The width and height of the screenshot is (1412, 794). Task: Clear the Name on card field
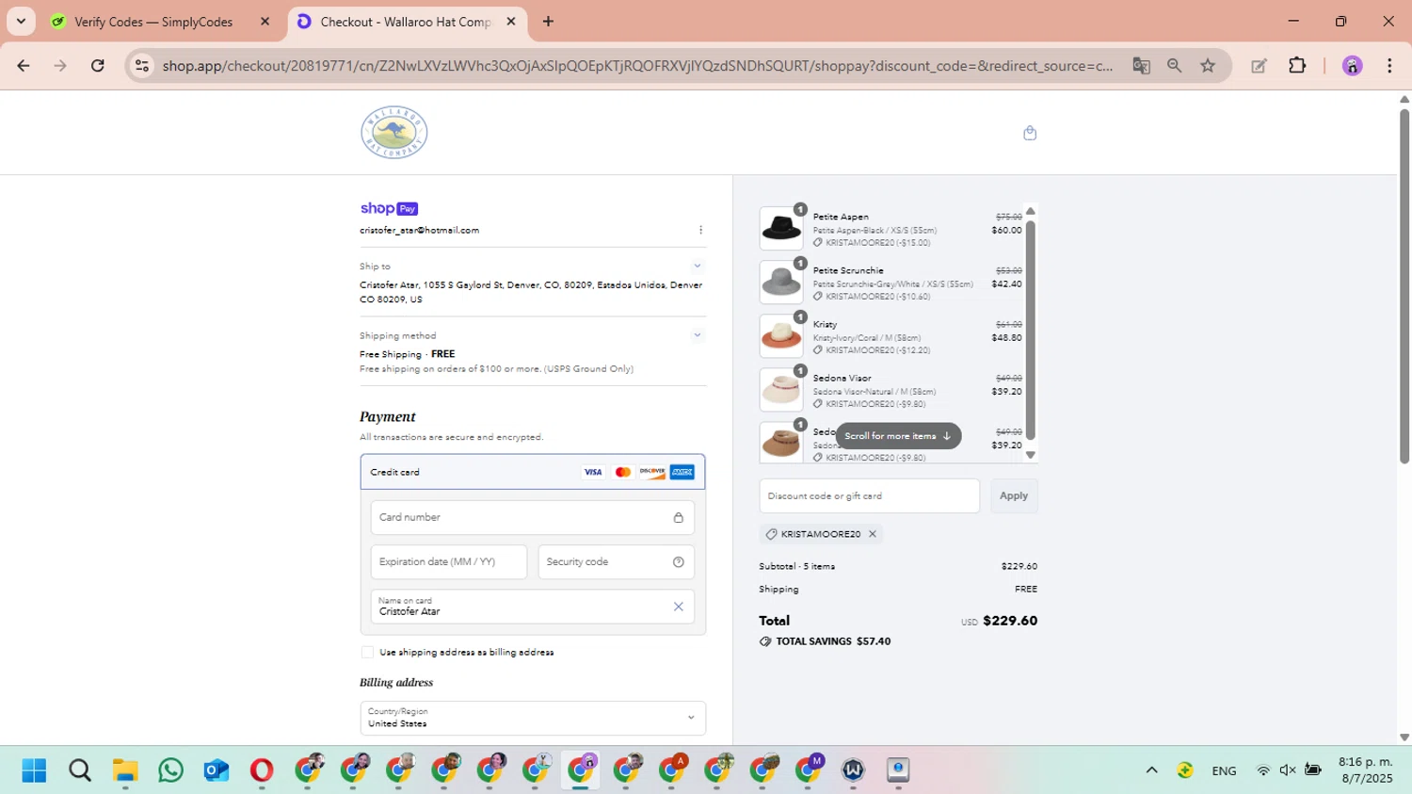678,607
